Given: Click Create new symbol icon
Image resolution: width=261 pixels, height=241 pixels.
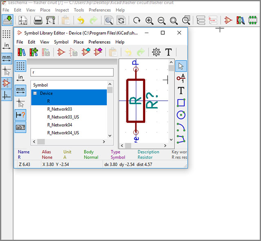Looking at the screenshot, I should tap(61, 52).
